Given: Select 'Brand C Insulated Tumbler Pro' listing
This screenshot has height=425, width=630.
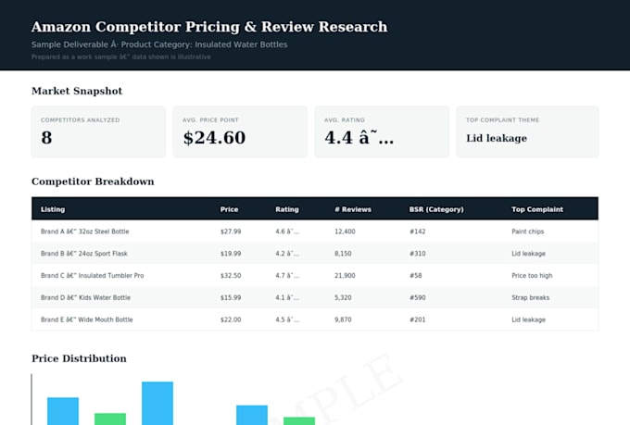Looking at the screenshot, I should pyautogui.click(x=92, y=276).
